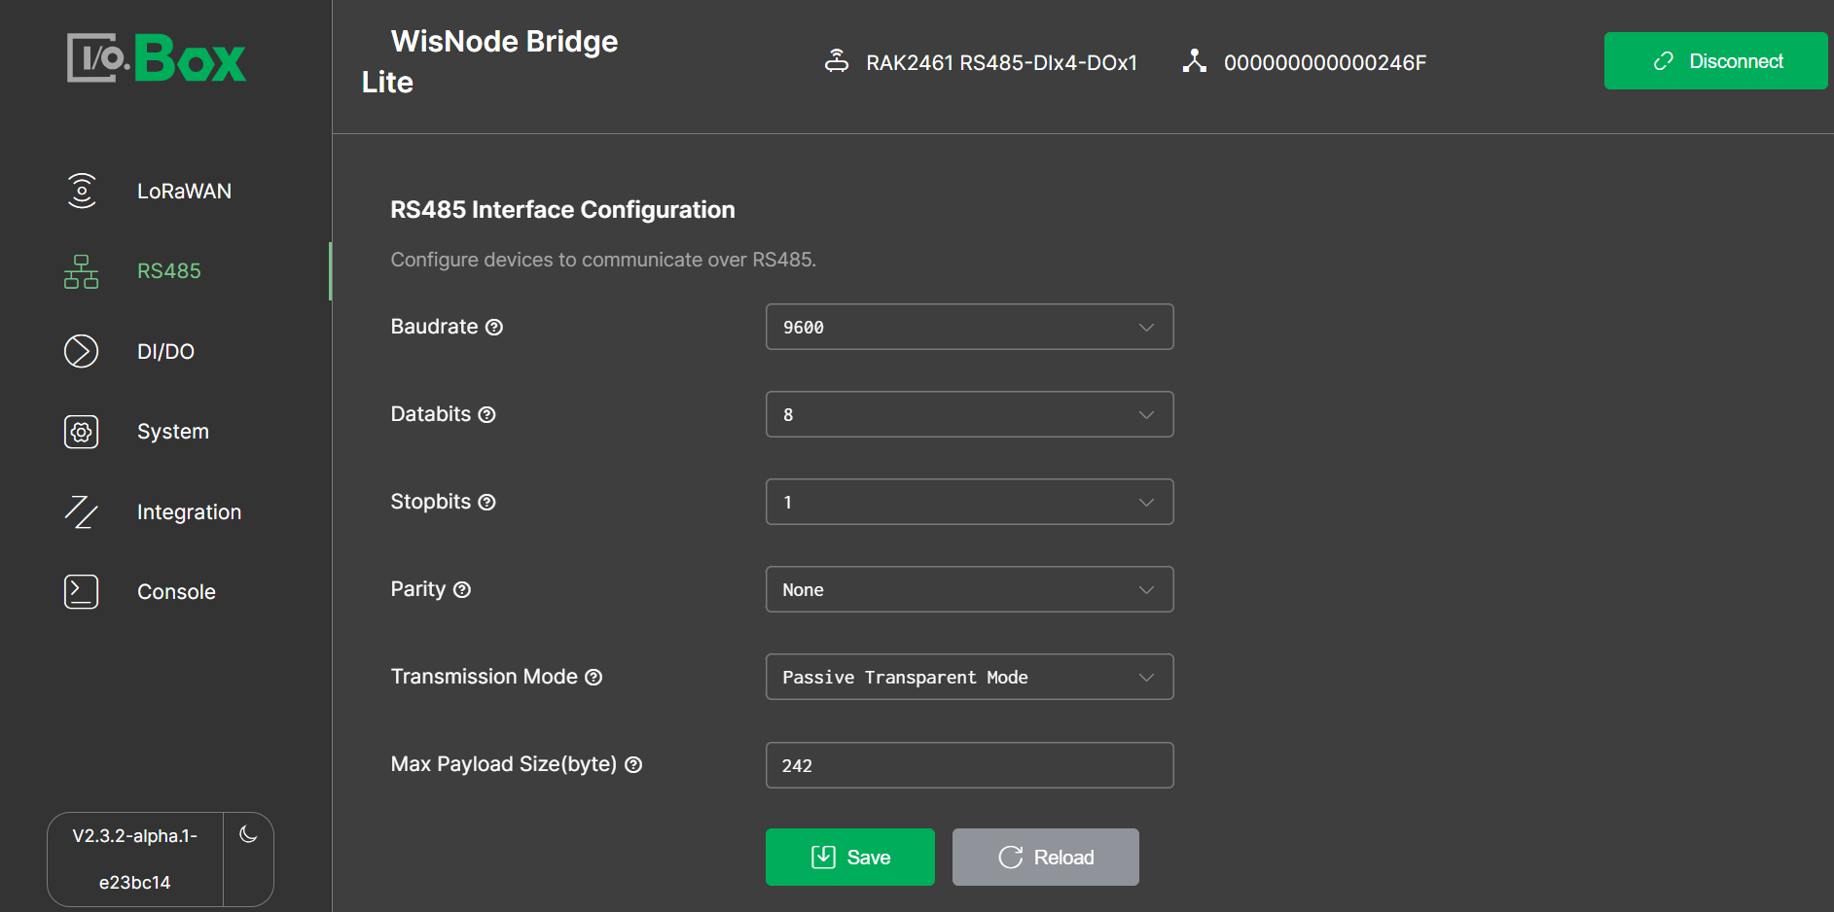1834x912 pixels.
Task: Open the LoRaWAN menu label
Action: pyautogui.click(x=184, y=192)
